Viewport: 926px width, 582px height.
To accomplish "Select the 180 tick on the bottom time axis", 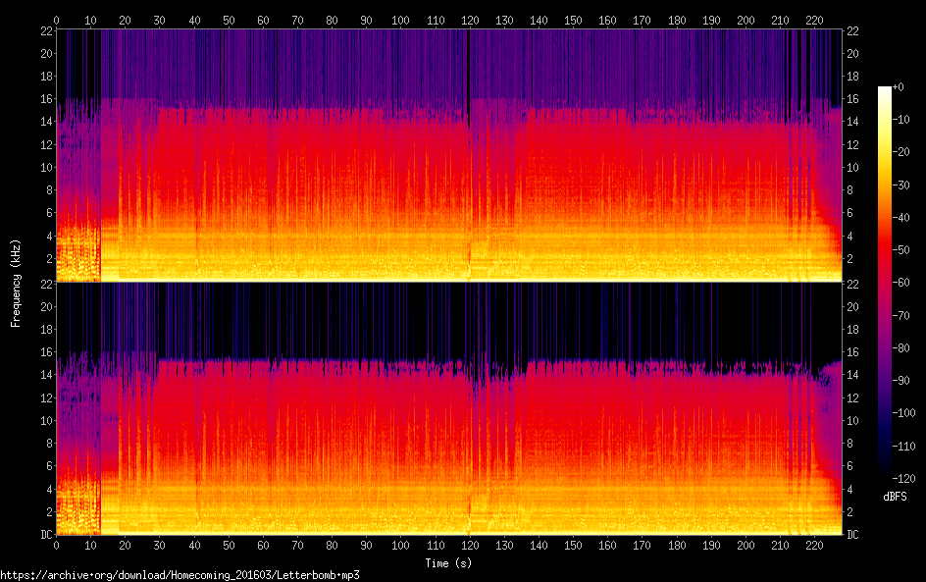I will (x=677, y=545).
